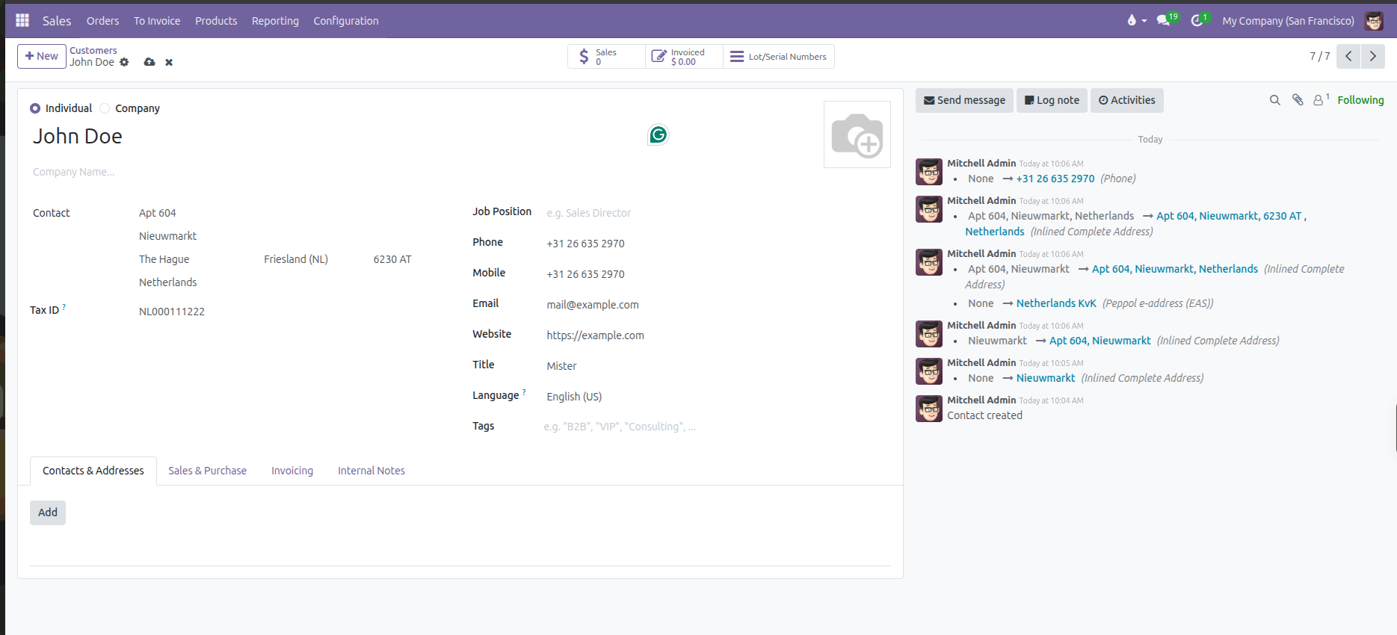The width and height of the screenshot is (1397, 635).
Task: Click the gear actions icon beside John Doe
Action: [124, 62]
